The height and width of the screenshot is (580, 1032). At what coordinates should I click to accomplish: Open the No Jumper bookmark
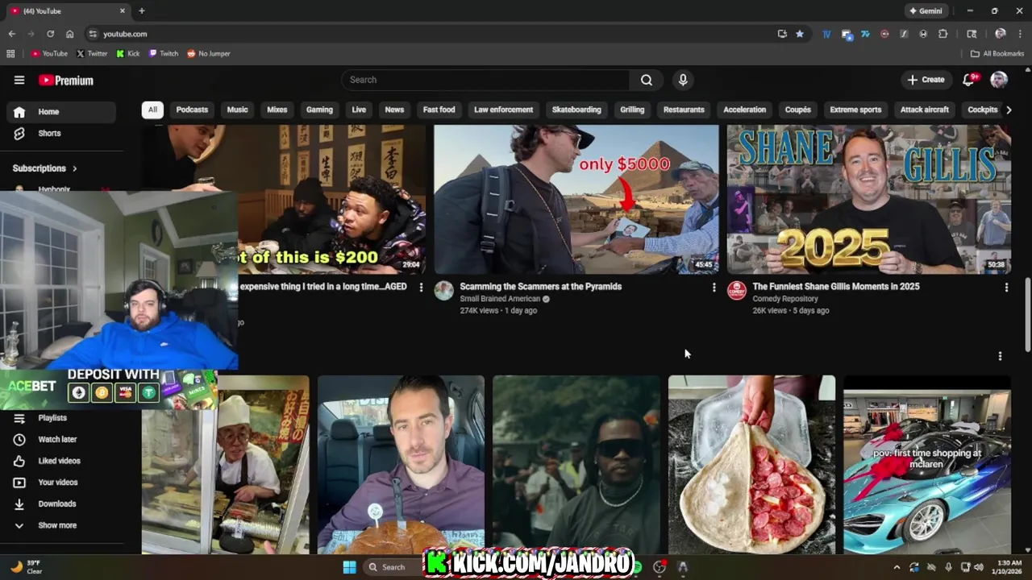coord(209,54)
